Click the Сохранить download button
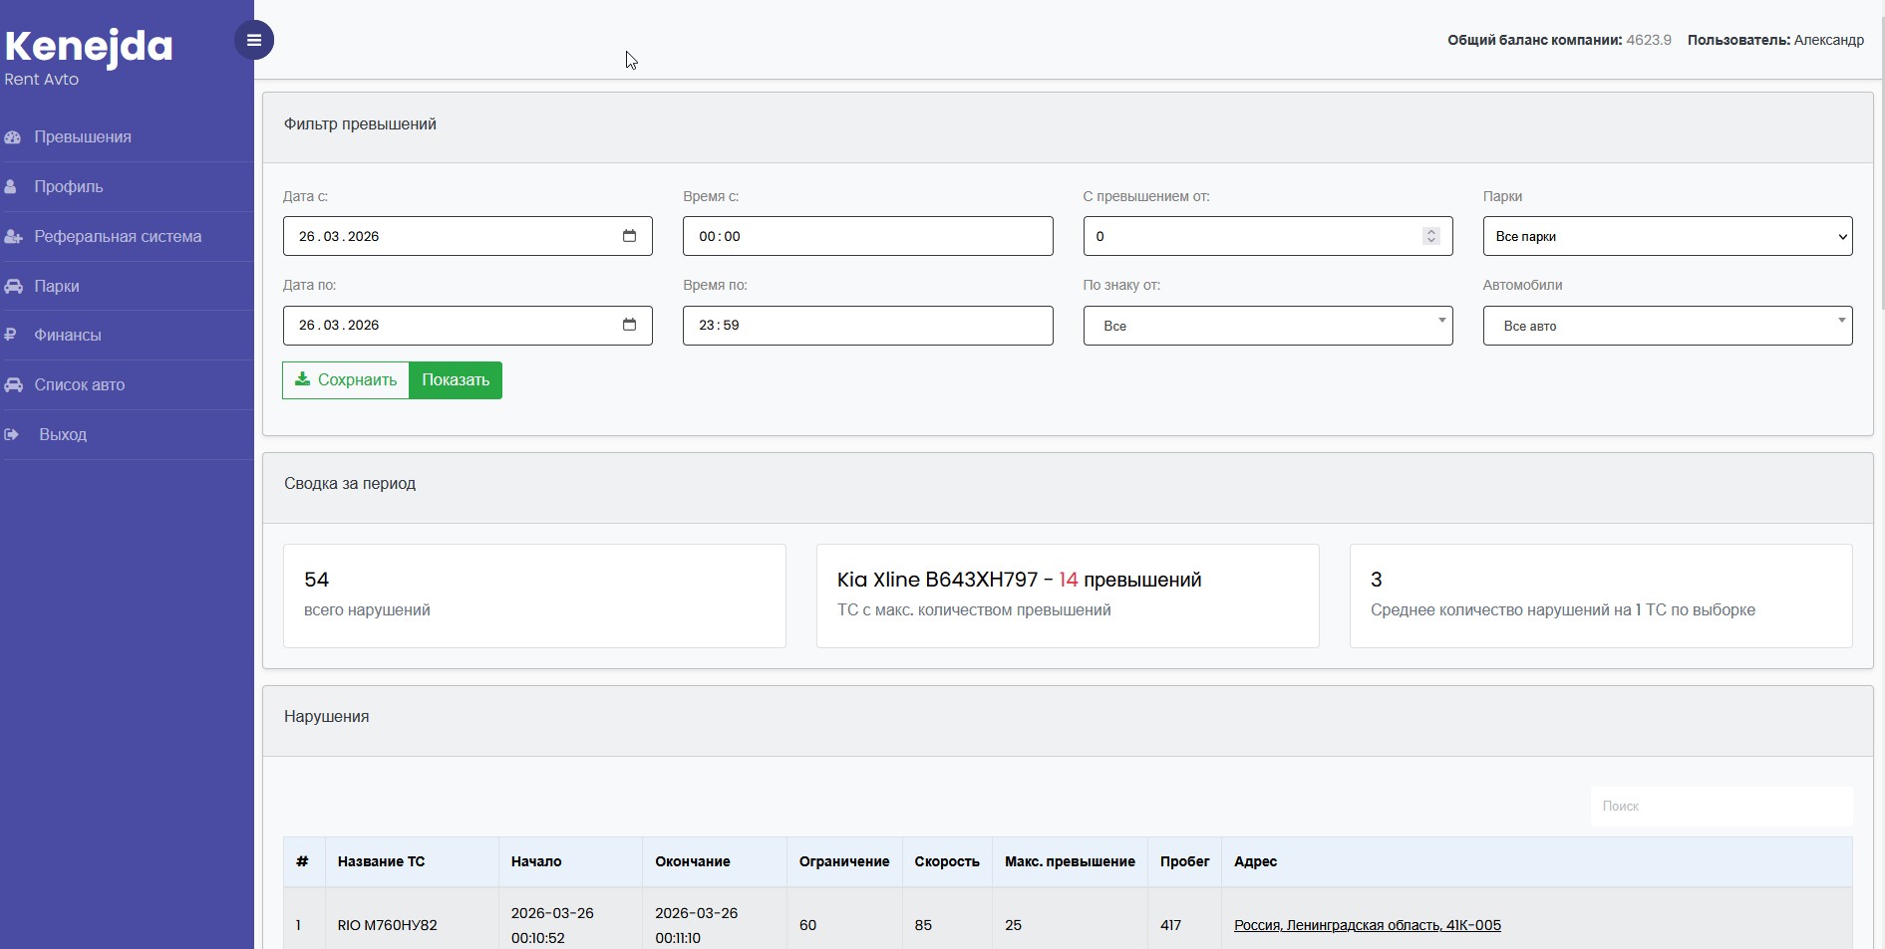1885x949 pixels. coord(346,380)
